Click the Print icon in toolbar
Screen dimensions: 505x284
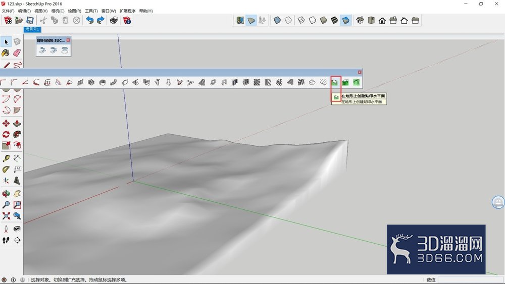point(114,21)
